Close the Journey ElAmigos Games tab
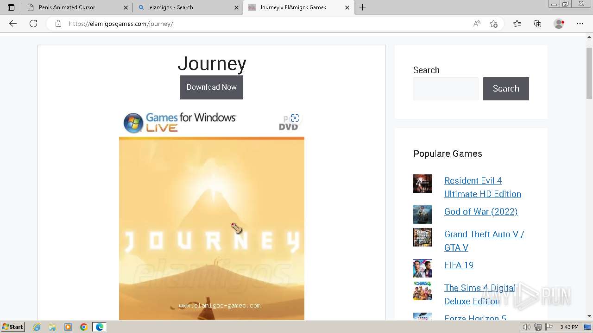593x333 pixels. 347,7
